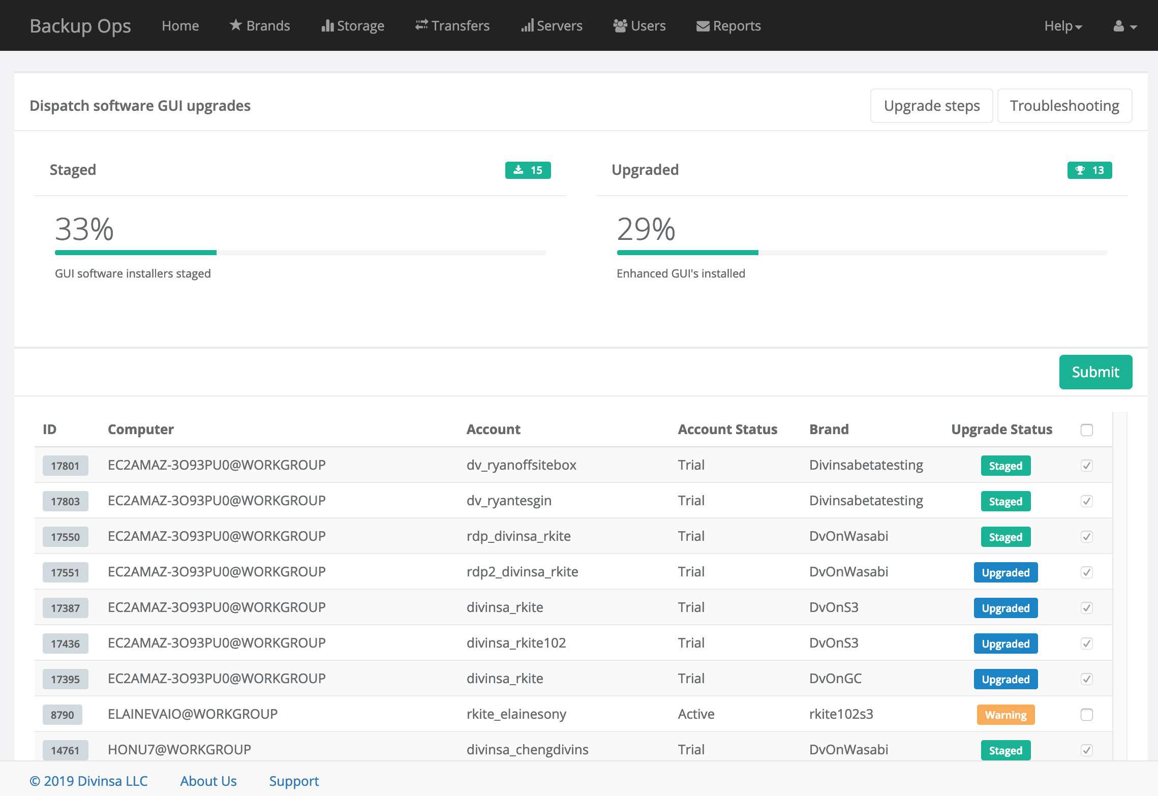Click account divinsa_rkite102

pyautogui.click(x=516, y=643)
